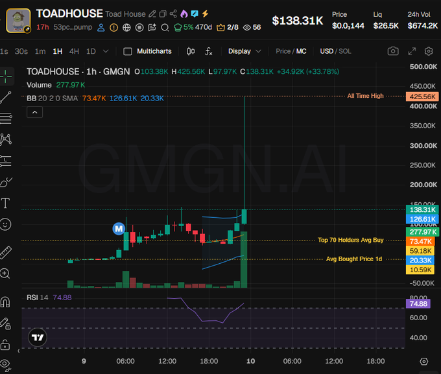Click the orange warning exclamation icon

point(113,28)
